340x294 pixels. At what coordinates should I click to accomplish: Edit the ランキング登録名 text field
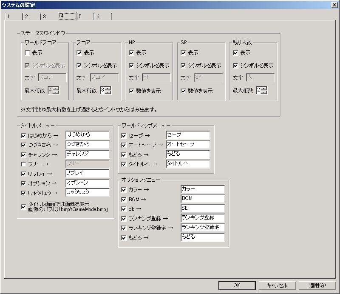pyautogui.click(x=203, y=228)
